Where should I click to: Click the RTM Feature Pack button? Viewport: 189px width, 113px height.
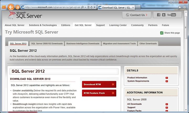click(99, 93)
